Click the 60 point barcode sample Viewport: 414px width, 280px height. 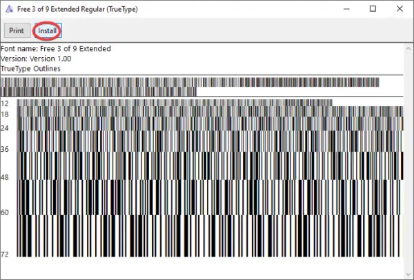(x=210, y=197)
